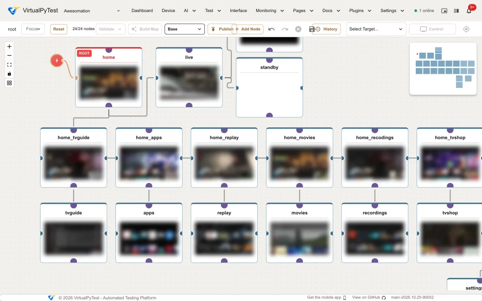482x301 pixels.
Task: Undo the last tree edit
Action: (x=271, y=29)
